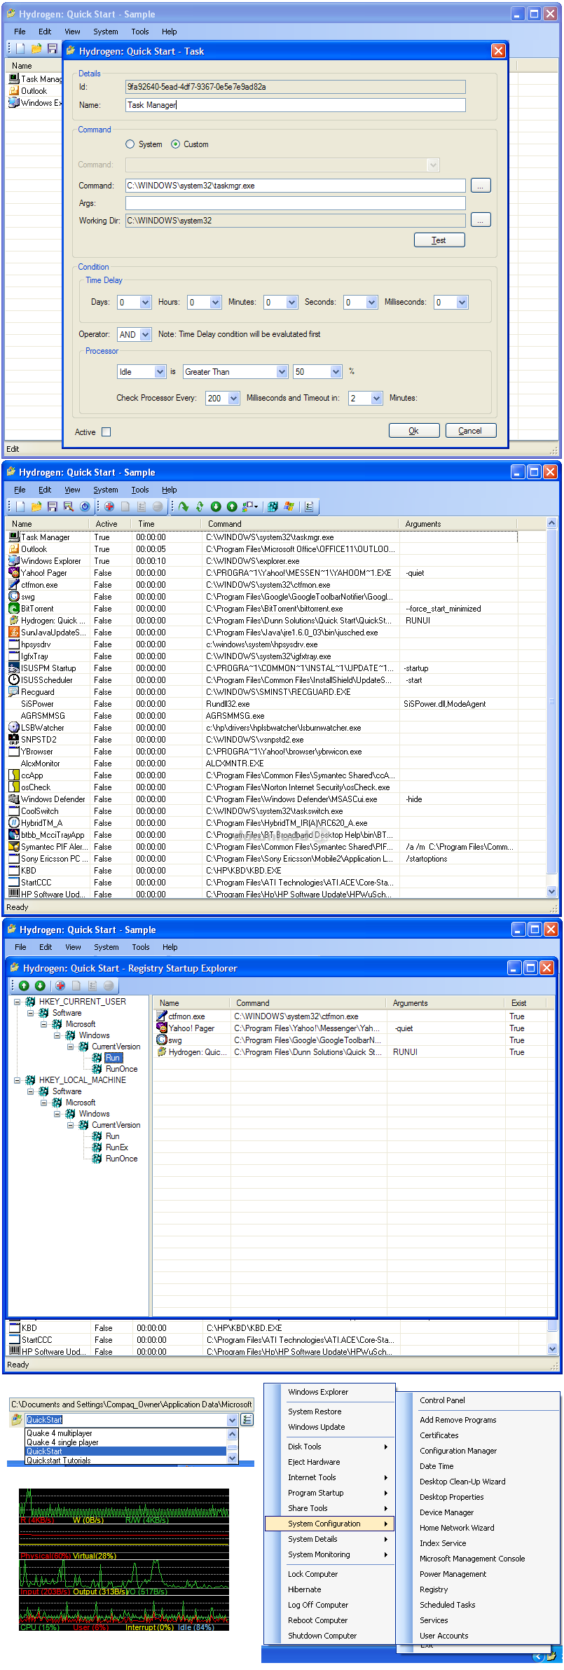Choose Scheduled Tasks from the submenu
The image size is (564, 1670).
click(x=447, y=1605)
